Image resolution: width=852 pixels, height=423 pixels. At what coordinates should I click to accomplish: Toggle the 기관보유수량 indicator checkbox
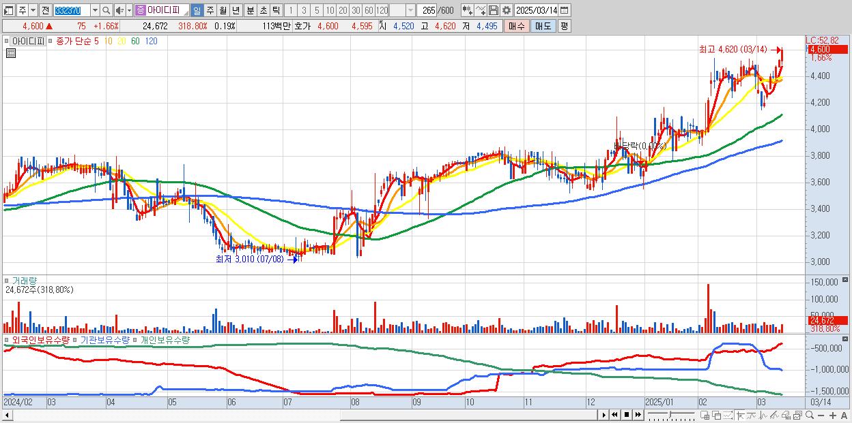tap(75, 339)
